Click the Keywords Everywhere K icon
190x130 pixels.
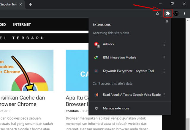click(x=96, y=71)
